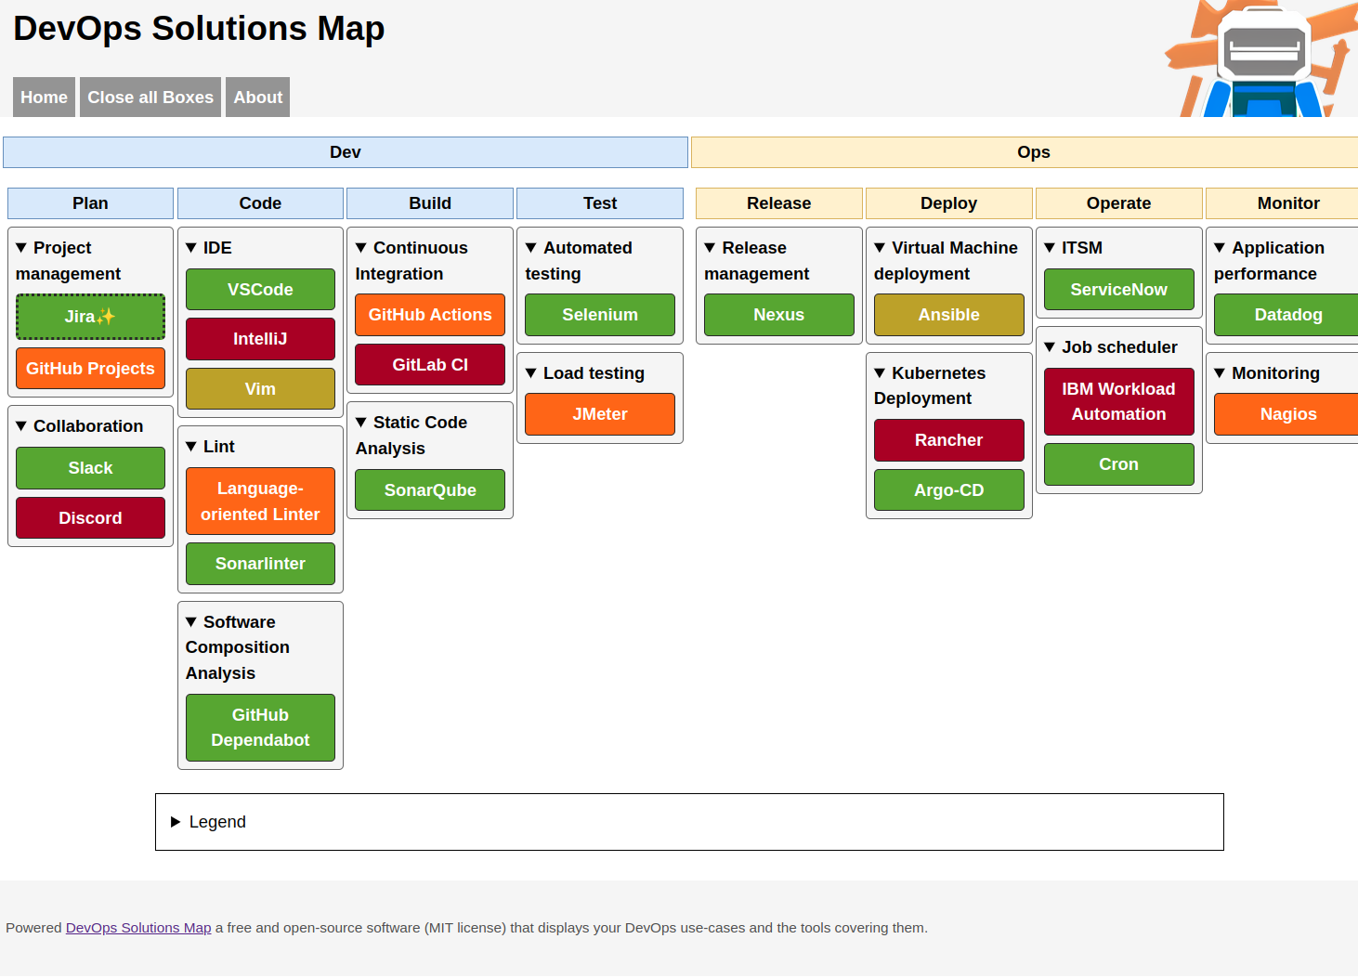Click the Plan phase header
This screenshot has width=1358, height=978.
pos(90,203)
